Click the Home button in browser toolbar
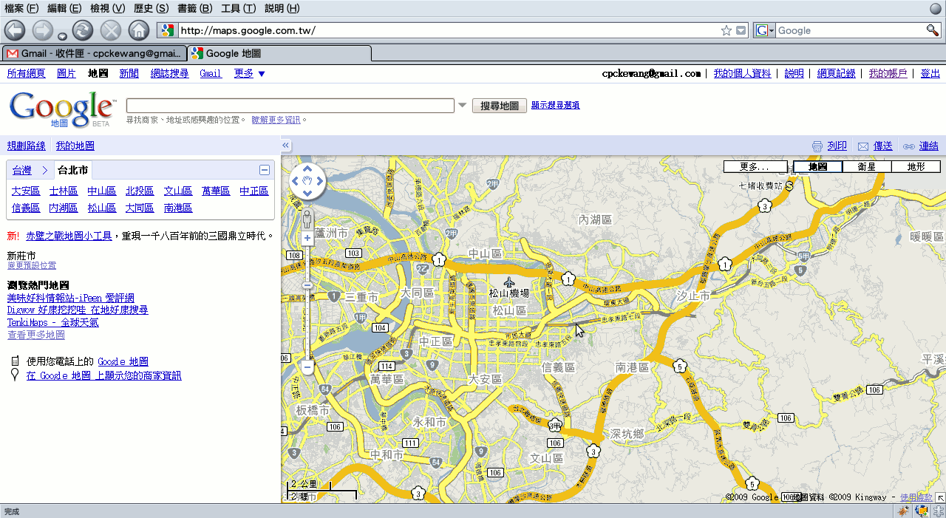 (139, 30)
